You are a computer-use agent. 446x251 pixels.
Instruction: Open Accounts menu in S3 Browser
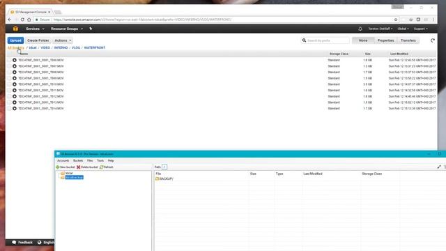pos(63,160)
